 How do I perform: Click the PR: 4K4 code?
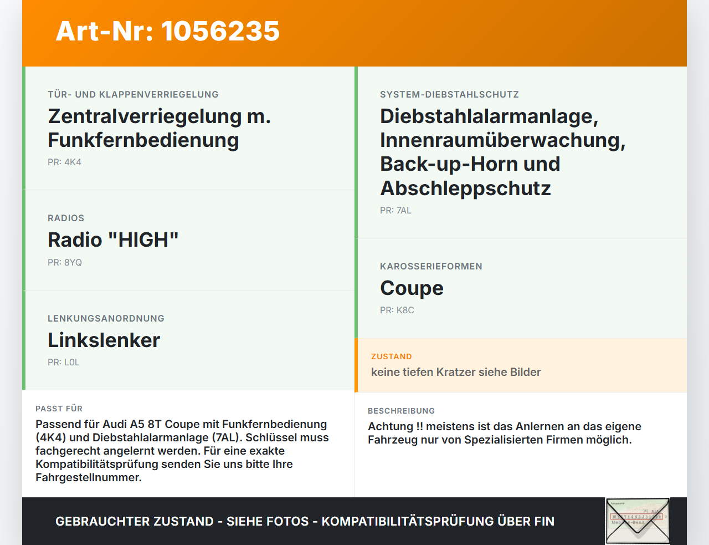(x=64, y=162)
